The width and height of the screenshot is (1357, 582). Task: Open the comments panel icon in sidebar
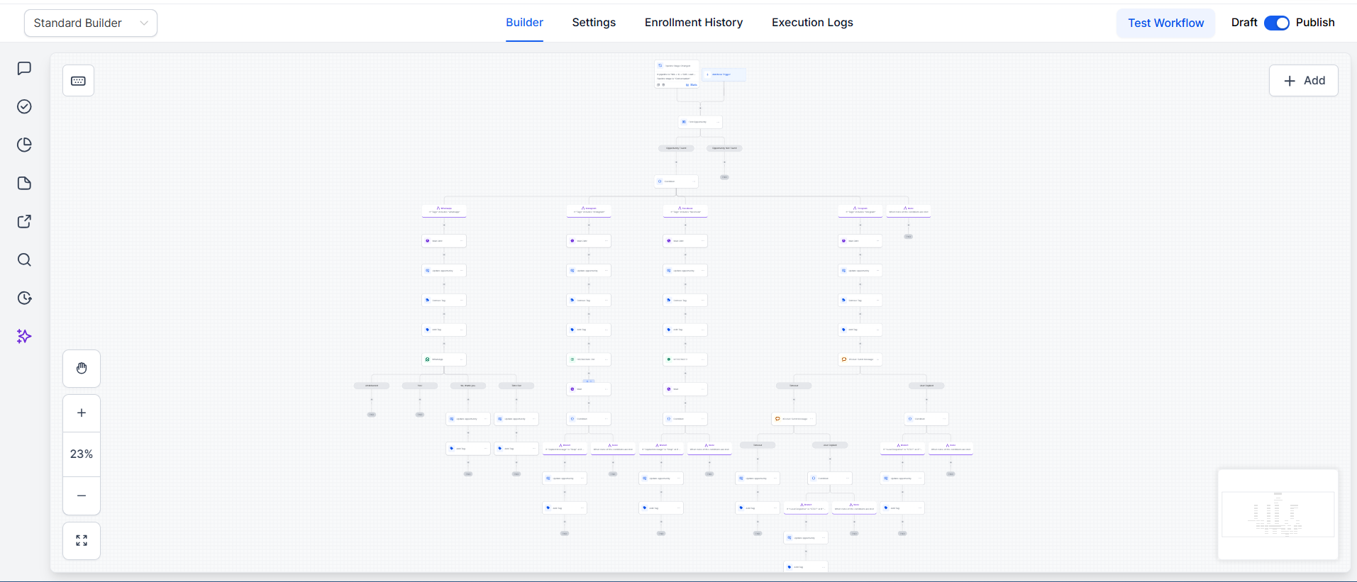click(24, 68)
